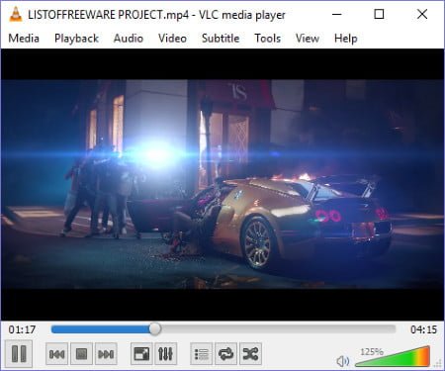Mute audio via speaker icon
The width and height of the screenshot is (445, 371).
click(343, 361)
